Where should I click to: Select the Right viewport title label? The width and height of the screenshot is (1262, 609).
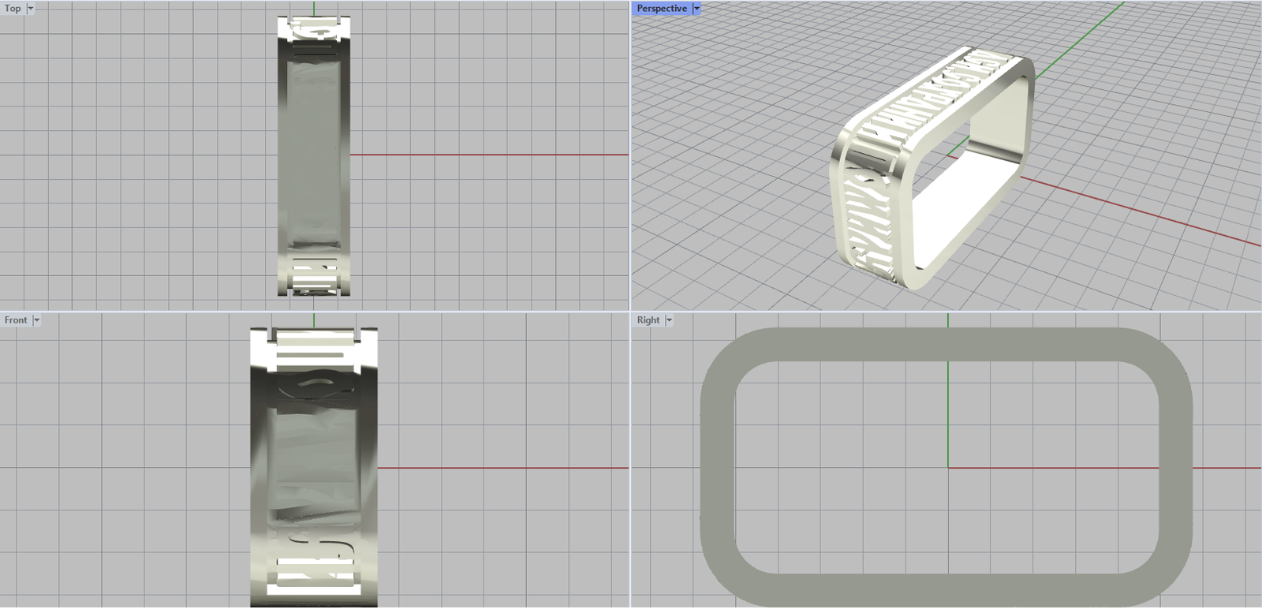click(648, 320)
